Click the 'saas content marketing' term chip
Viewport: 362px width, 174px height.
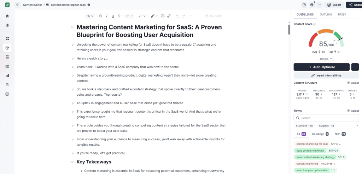(x=317, y=151)
